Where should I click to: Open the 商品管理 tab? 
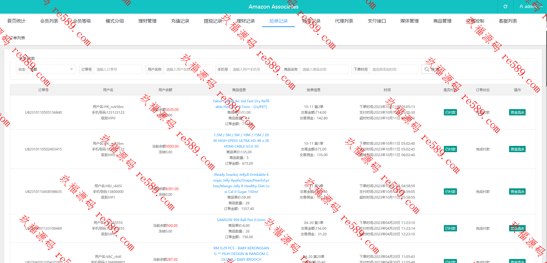(442, 21)
